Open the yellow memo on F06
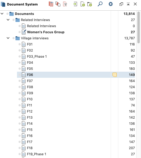Screen dimensions: 141x158 [115, 75]
